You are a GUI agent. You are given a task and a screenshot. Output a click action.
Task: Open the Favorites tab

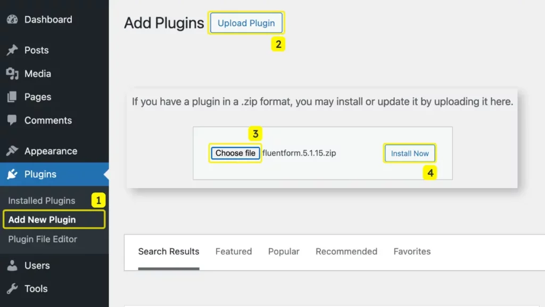tap(412, 252)
